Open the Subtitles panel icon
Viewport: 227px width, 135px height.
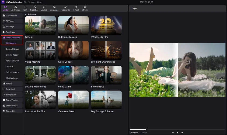coord(34,8)
